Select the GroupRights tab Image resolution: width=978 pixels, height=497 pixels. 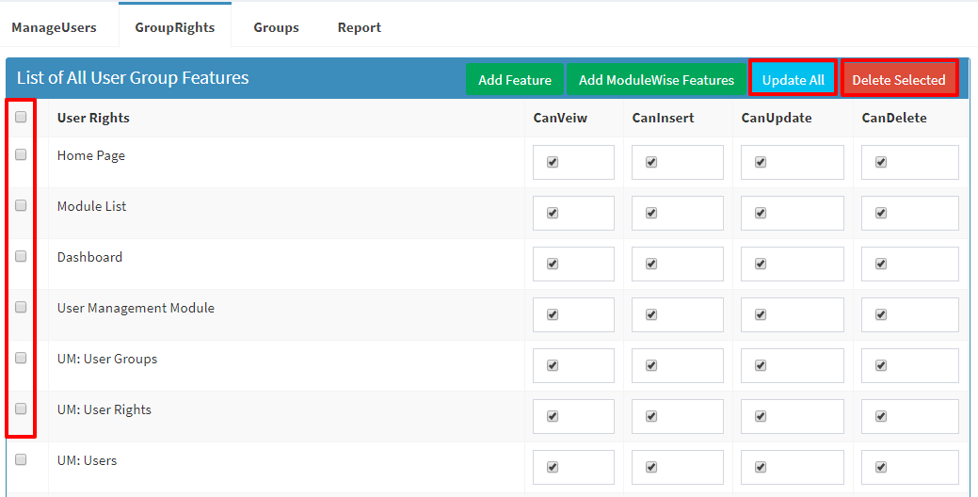tap(175, 27)
